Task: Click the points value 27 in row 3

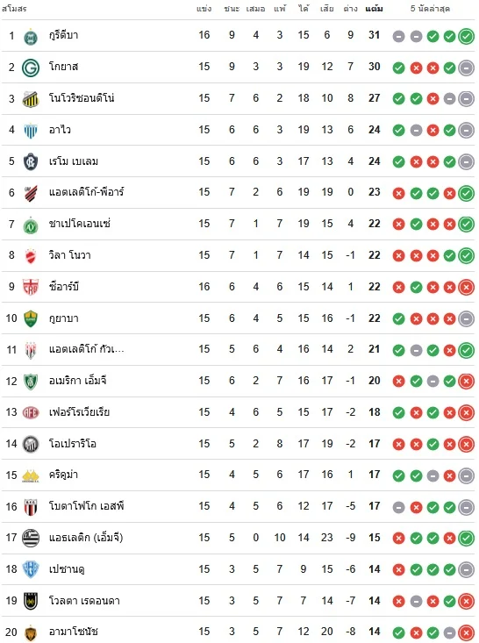Action: [x=374, y=98]
